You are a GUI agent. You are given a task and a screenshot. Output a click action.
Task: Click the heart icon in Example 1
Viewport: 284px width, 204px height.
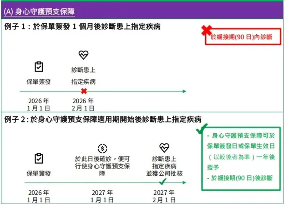(x=83, y=55)
